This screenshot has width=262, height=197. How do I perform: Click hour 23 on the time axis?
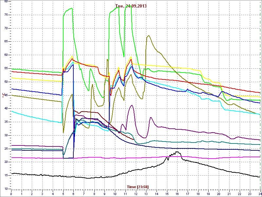[x=250, y=194]
